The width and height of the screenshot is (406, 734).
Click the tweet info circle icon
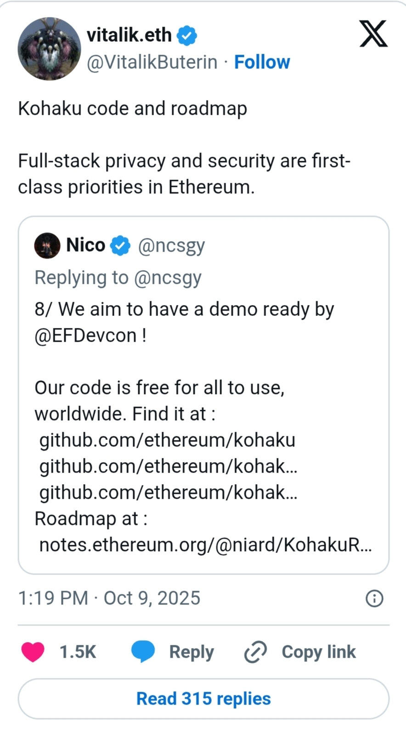point(374,598)
